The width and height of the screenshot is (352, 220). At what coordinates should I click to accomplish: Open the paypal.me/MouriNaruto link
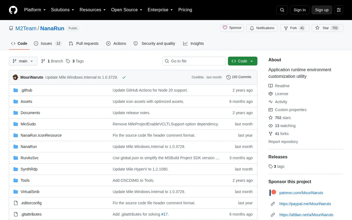pyautogui.click(x=305, y=204)
